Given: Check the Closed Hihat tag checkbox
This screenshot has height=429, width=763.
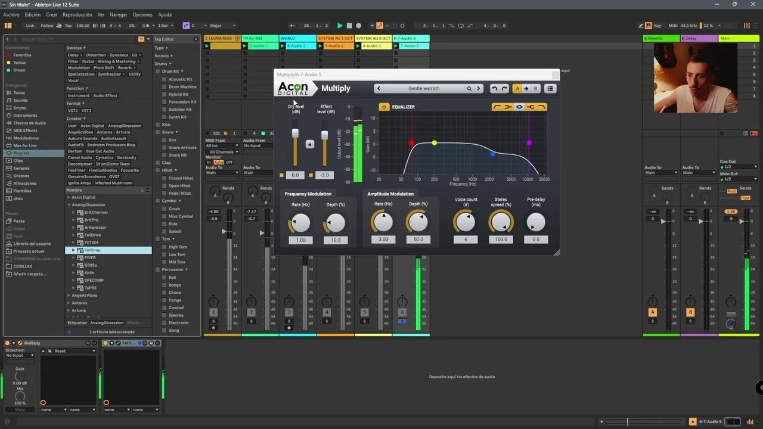Looking at the screenshot, I should [x=165, y=178].
